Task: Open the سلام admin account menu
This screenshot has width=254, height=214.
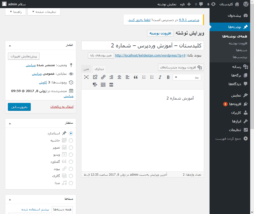Action: click(14, 4)
